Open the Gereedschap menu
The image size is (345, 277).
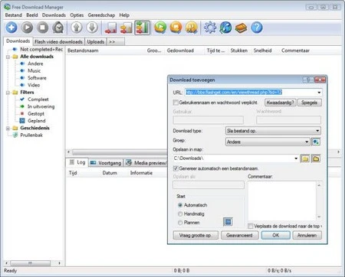[x=101, y=15]
